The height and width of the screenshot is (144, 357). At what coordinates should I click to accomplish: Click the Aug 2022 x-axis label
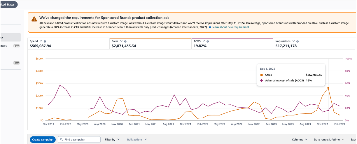pyautogui.click(x=236, y=124)
